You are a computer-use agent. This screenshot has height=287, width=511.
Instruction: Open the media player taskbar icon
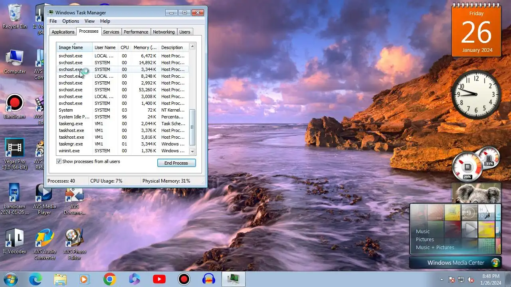tap(84, 279)
